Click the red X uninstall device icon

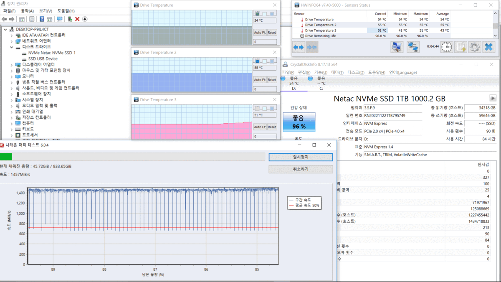pos(77,19)
